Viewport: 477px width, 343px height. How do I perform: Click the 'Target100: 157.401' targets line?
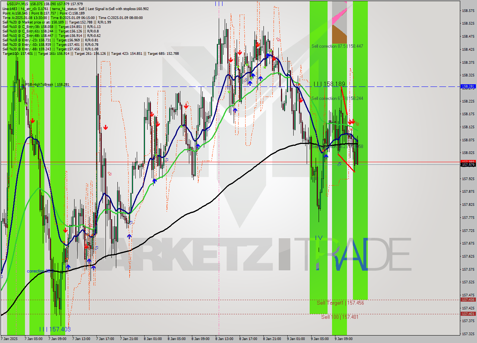click(91, 53)
